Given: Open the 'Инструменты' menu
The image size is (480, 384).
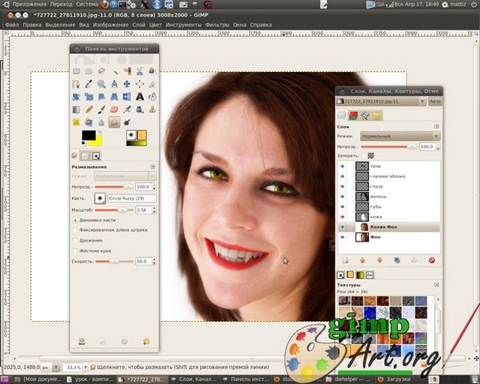Looking at the screenshot, I should (184, 25).
